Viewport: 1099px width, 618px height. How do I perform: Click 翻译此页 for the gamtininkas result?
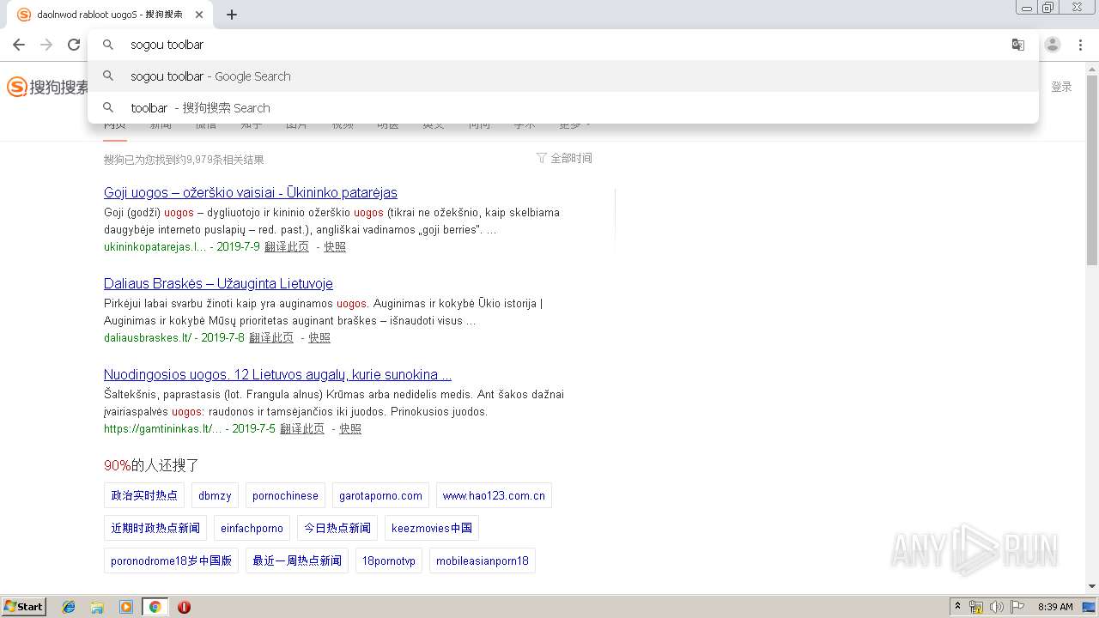pos(302,428)
